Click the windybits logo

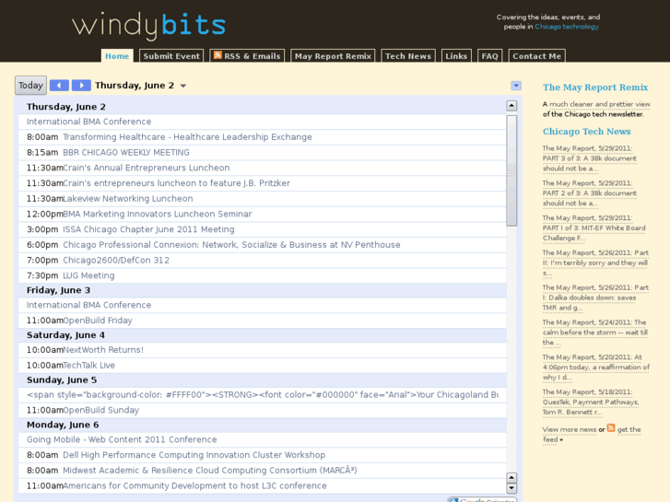pos(148,26)
